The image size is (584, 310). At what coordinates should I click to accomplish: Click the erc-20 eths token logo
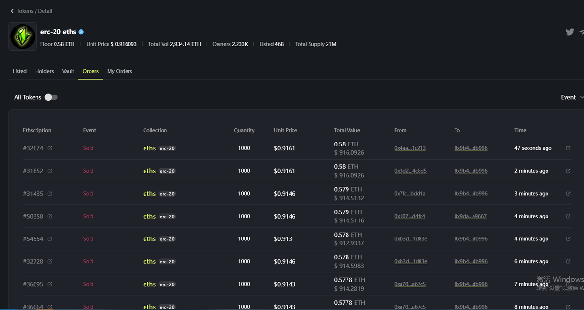(23, 36)
